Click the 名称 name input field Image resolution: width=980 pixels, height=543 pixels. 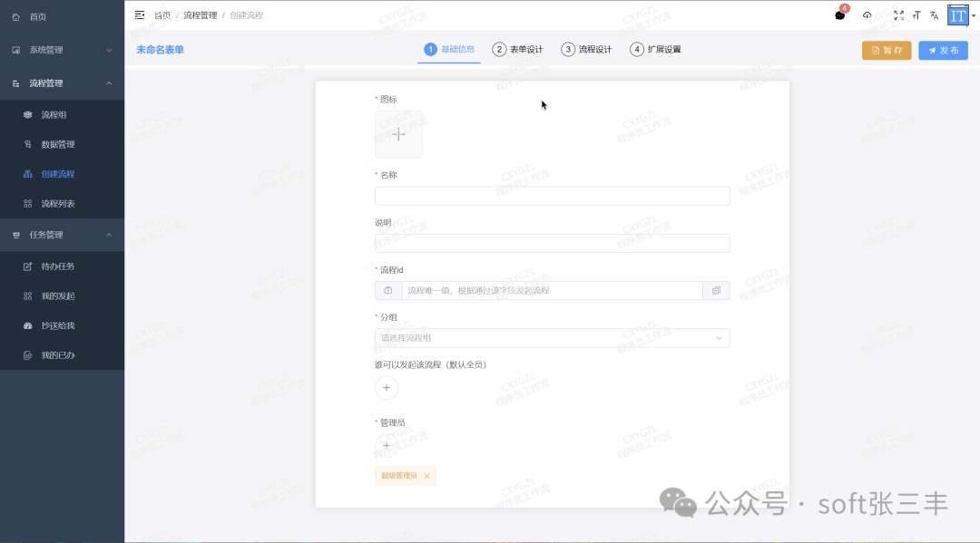coord(552,195)
